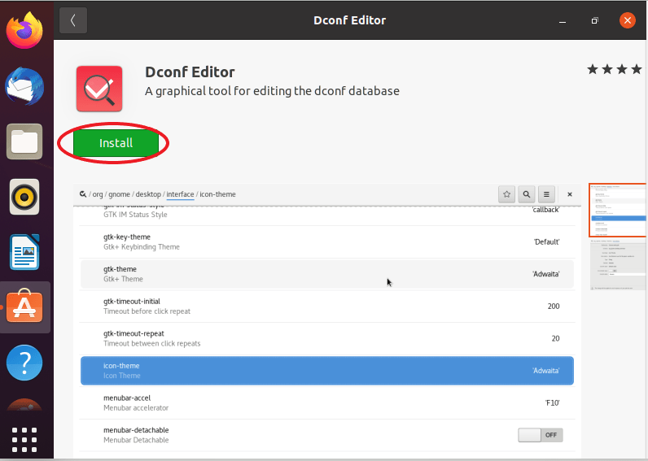Click the 'callback' value

(x=545, y=210)
